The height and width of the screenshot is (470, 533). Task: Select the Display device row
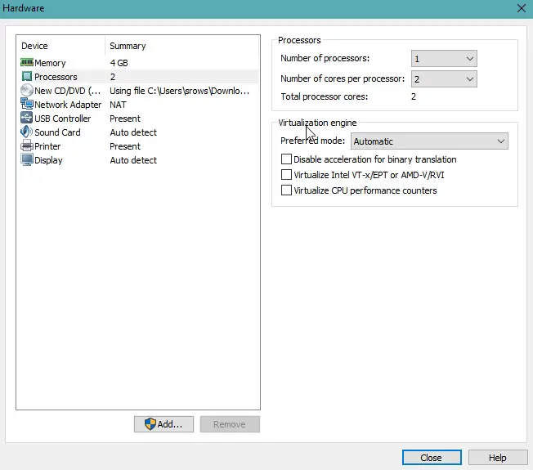[139, 160]
